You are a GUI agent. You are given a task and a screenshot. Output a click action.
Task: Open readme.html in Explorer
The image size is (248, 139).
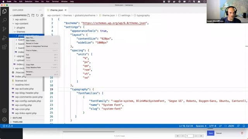click(x=22, y=85)
